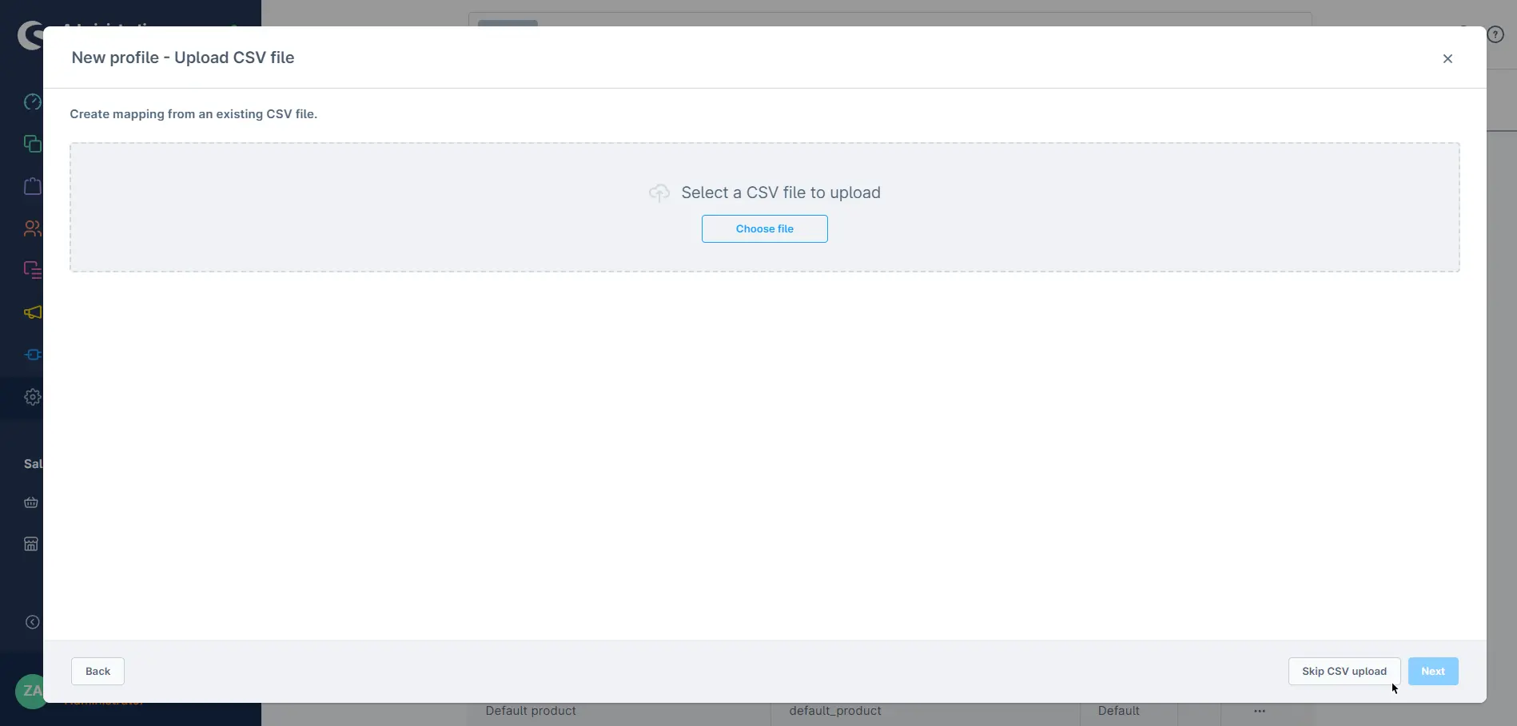This screenshot has height=726, width=1517.
Task: Open the Extensions plug icon
Action: click(x=32, y=355)
